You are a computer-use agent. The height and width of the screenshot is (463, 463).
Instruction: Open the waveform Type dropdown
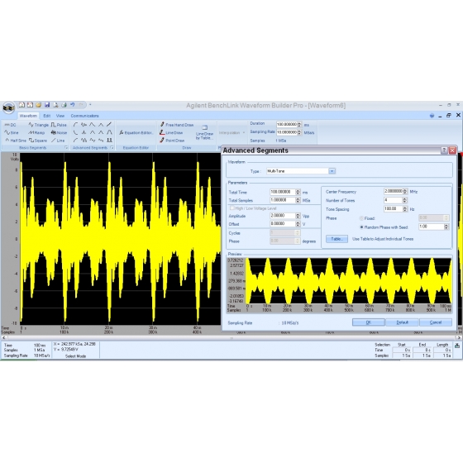point(332,171)
